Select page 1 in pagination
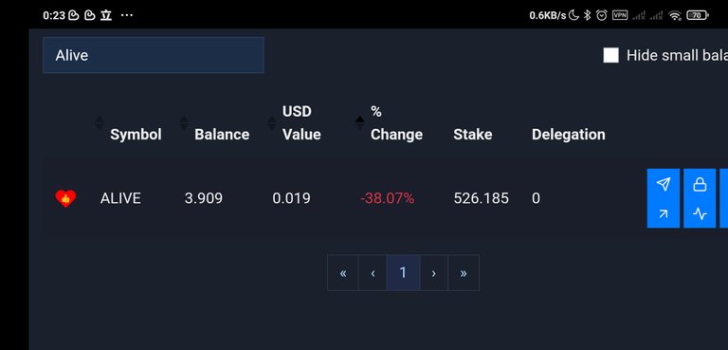This screenshot has width=728, height=350. 403,273
